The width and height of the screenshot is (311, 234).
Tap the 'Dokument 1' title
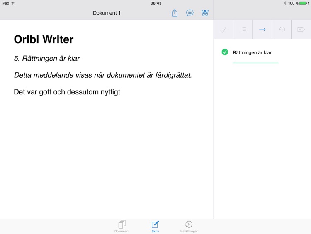tap(107, 13)
